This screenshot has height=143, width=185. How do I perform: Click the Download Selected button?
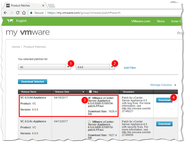[x=32, y=82]
